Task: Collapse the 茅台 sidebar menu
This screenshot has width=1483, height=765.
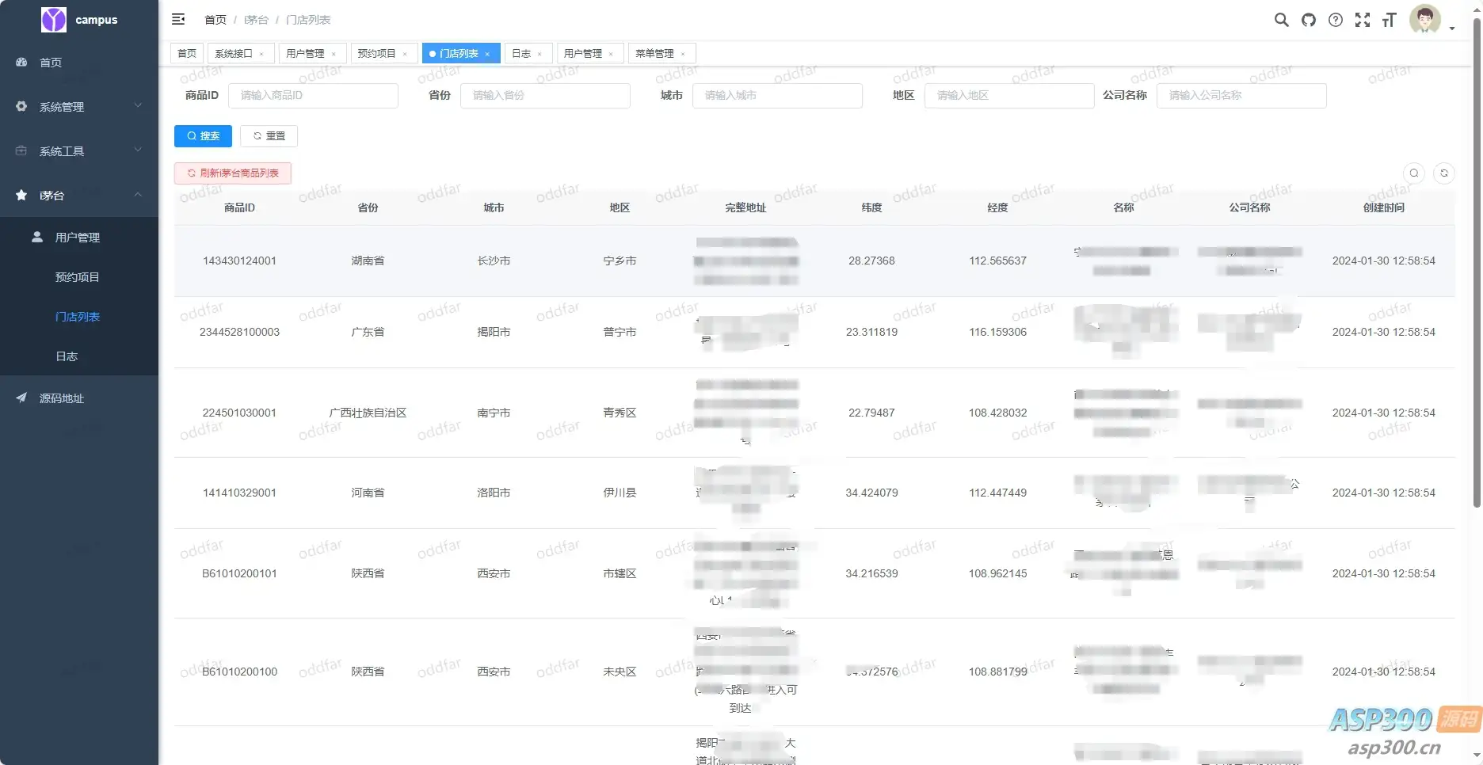Action: [x=79, y=195]
